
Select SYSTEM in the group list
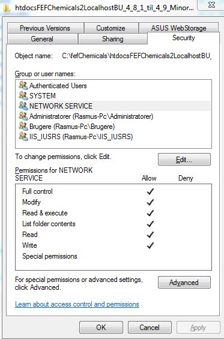[x=113, y=96]
